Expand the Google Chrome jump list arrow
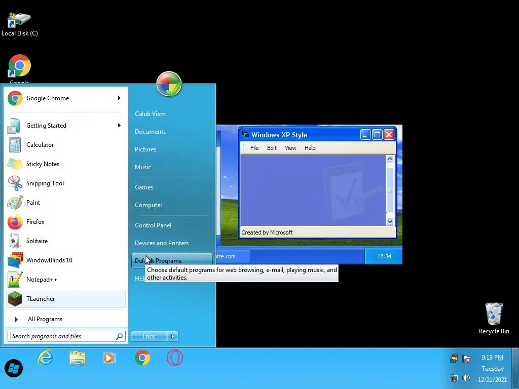This screenshot has height=389, width=519. tap(119, 98)
